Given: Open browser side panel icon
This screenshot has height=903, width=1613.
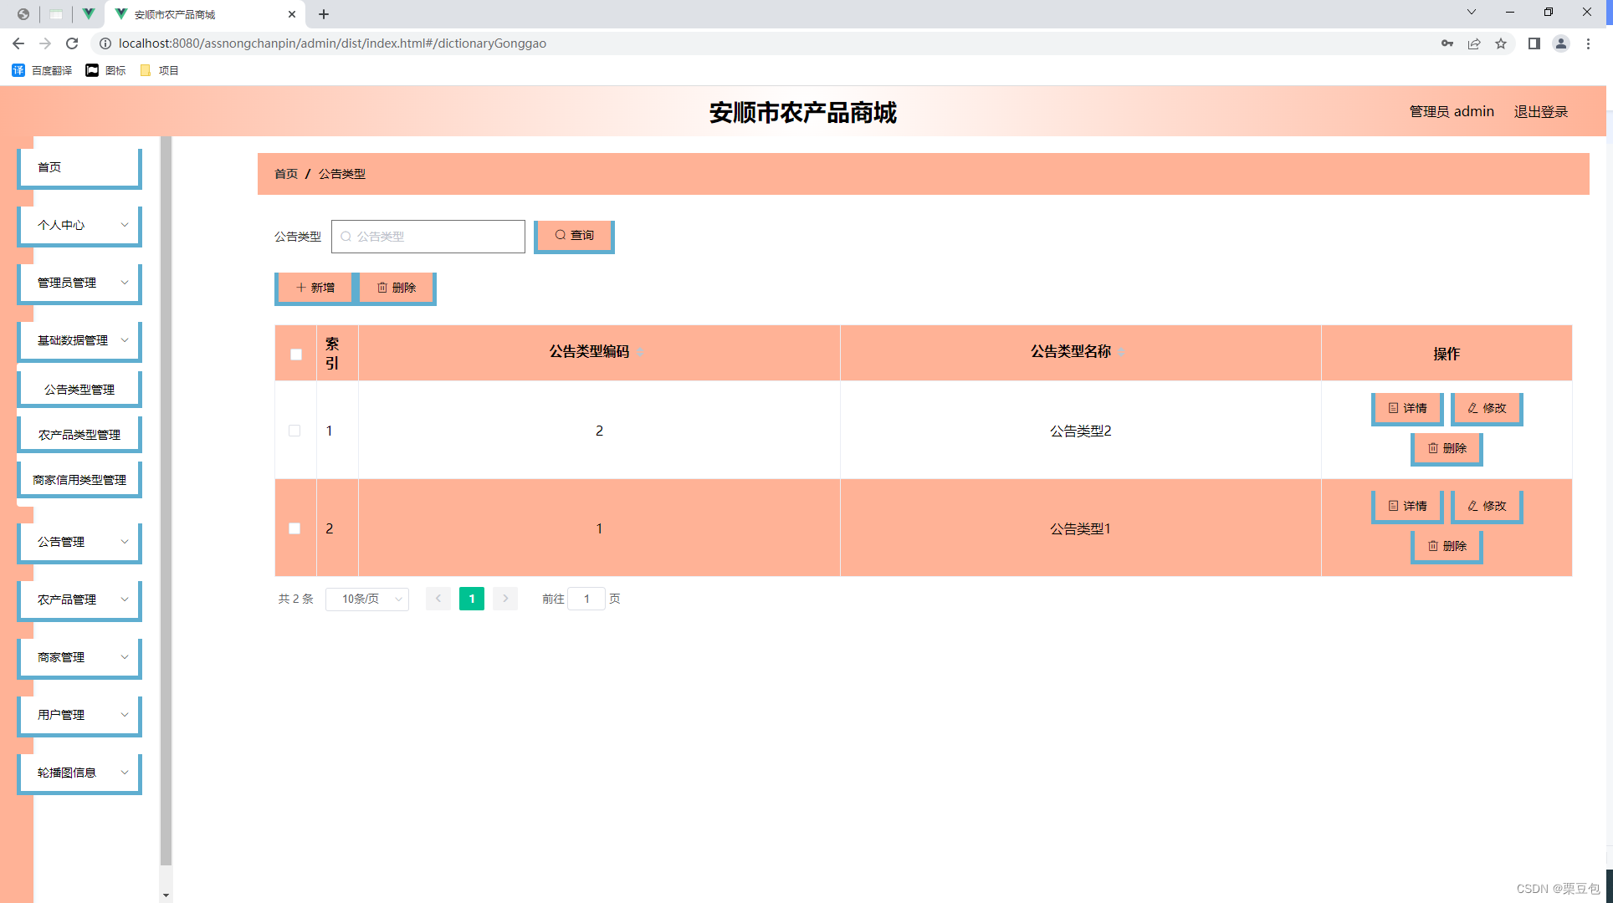Looking at the screenshot, I should click(1534, 43).
